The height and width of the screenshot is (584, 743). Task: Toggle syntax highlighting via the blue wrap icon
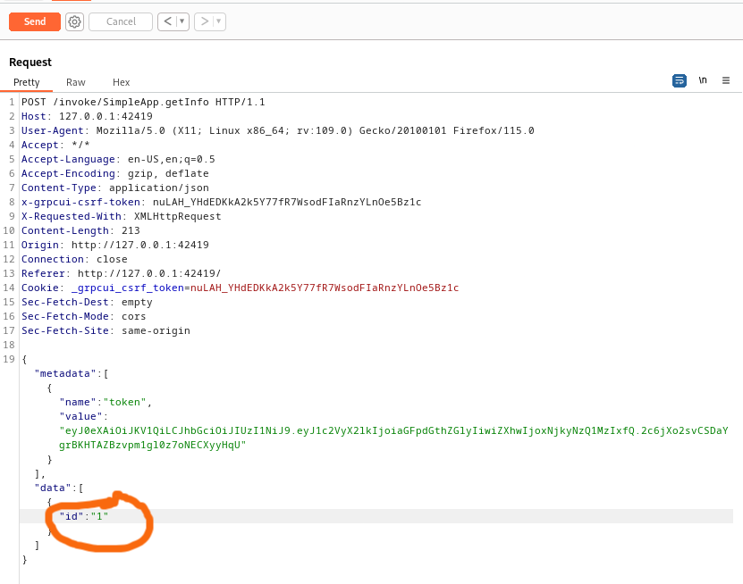click(x=679, y=79)
